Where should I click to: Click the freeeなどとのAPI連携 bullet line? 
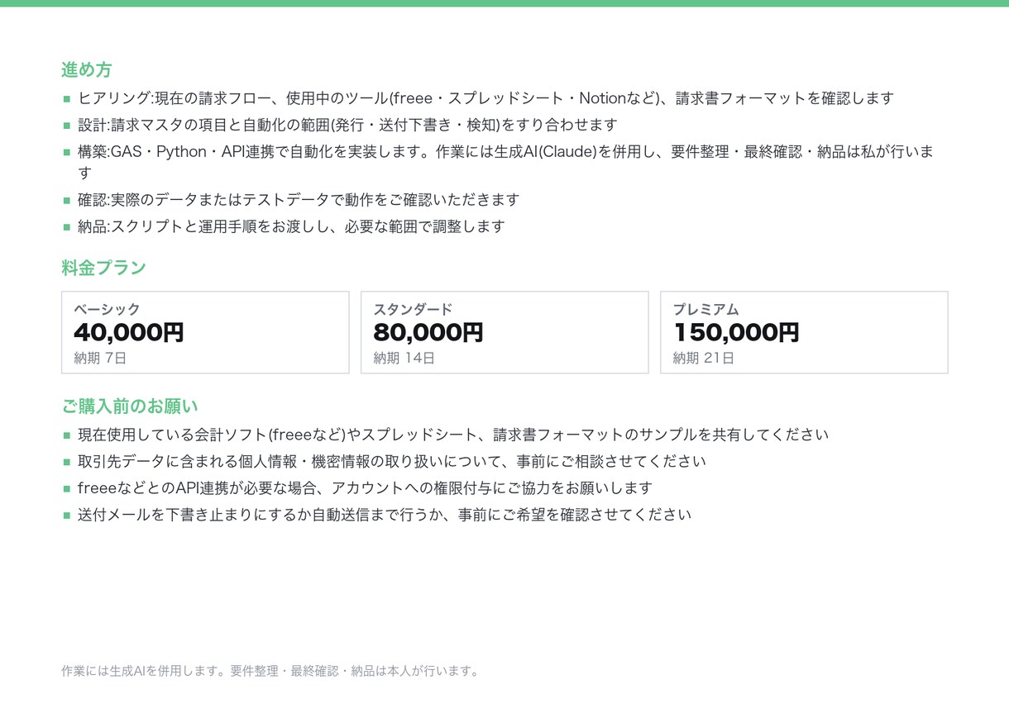[x=365, y=487]
